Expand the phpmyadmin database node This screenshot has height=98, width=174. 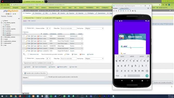pyautogui.click(x=1, y=43)
